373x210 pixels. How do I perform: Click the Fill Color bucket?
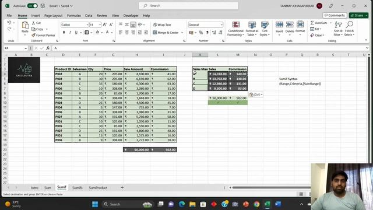pos(97,33)
